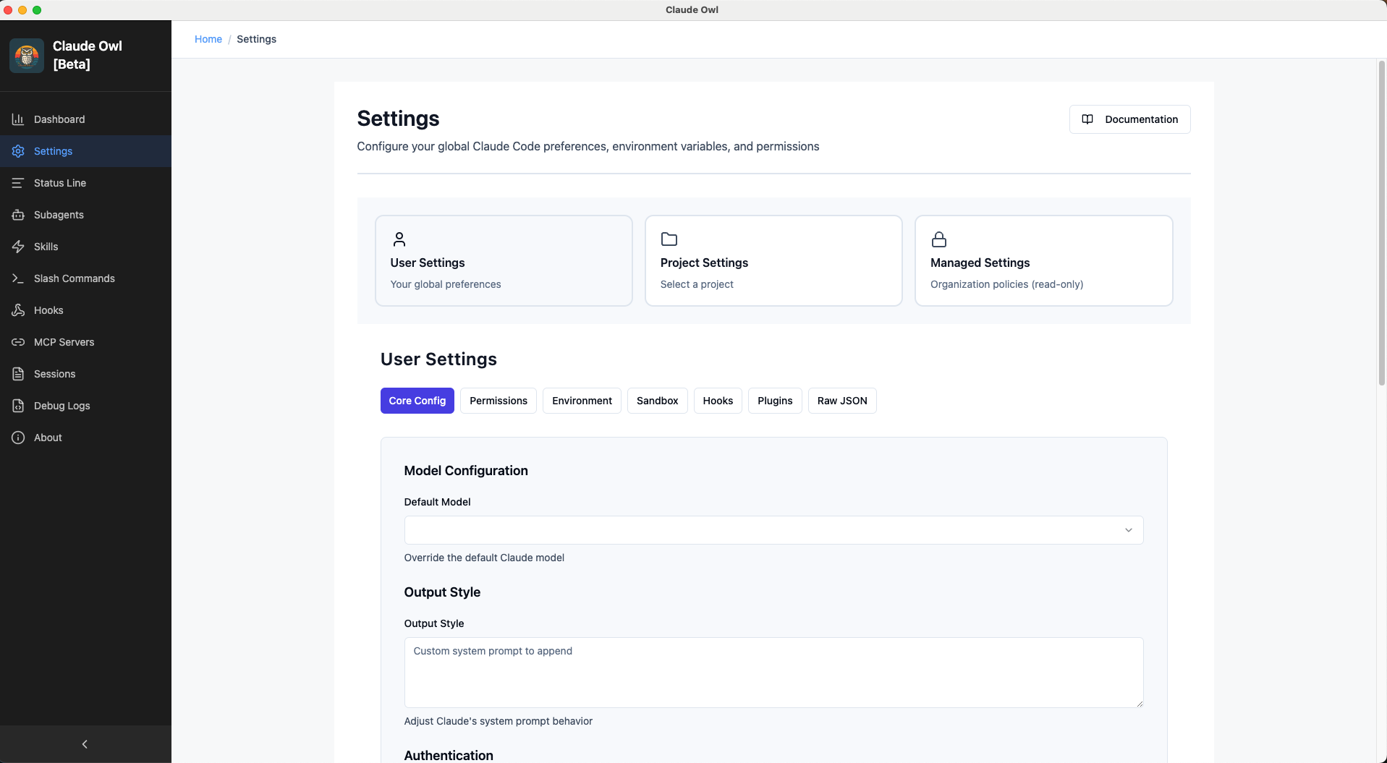
Task: Click the Sessions document icon
Action: pyautogui.click(x=18, y=374)
